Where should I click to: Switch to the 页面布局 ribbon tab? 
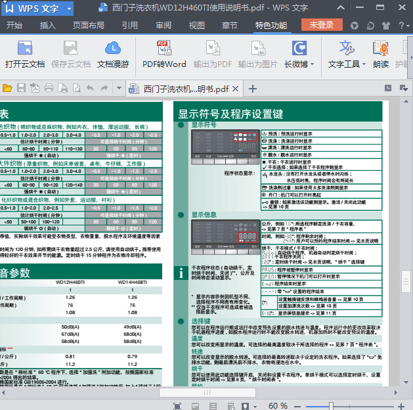(x=88, y=26)
